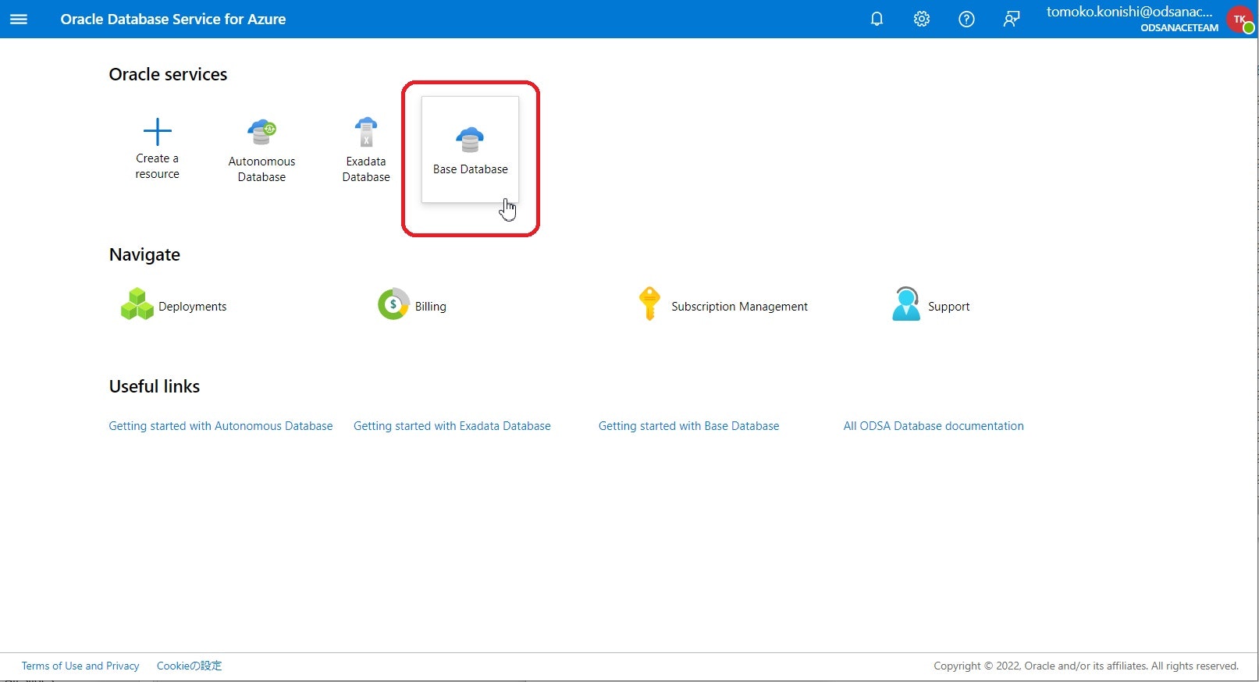1259x682 pixels.
Task: Click the Base Database label text
Action: [470, 169]
